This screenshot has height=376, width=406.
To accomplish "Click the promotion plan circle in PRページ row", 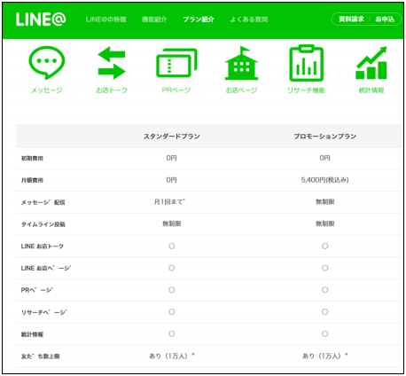I will click(x=325, y=290).
